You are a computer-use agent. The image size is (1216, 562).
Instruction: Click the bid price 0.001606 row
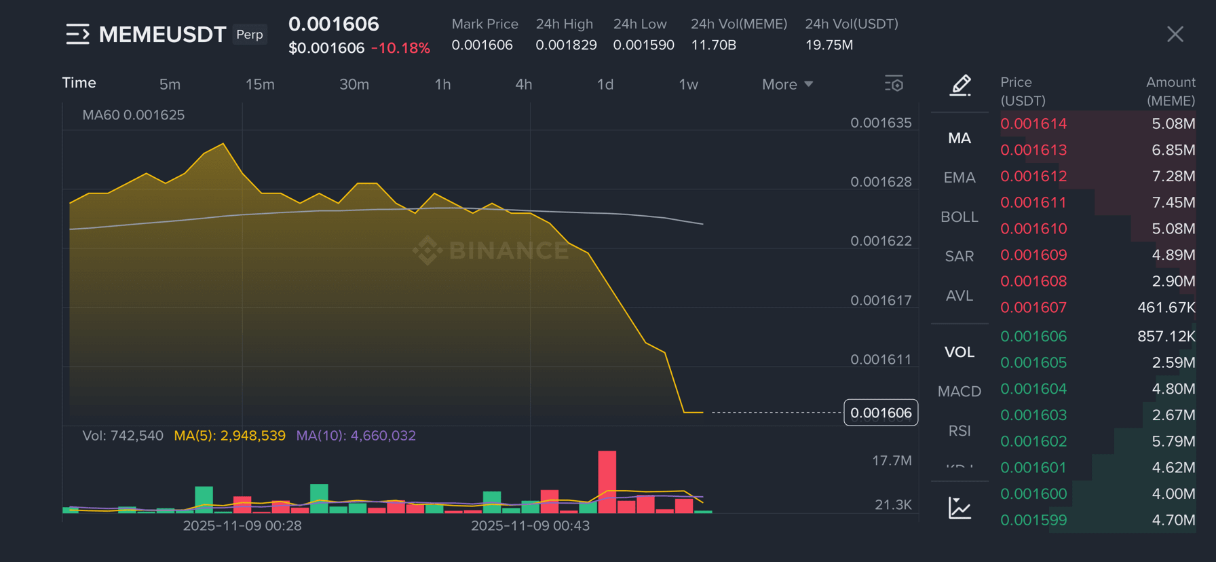pos(1033,337)
